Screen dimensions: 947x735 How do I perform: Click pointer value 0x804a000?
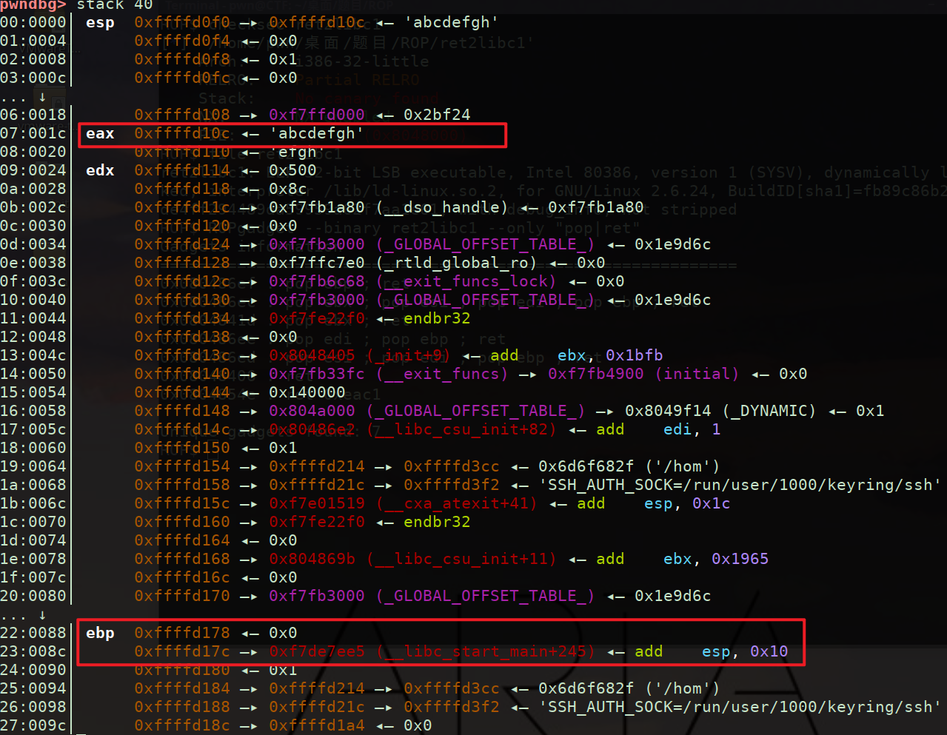tap(312, 412)
